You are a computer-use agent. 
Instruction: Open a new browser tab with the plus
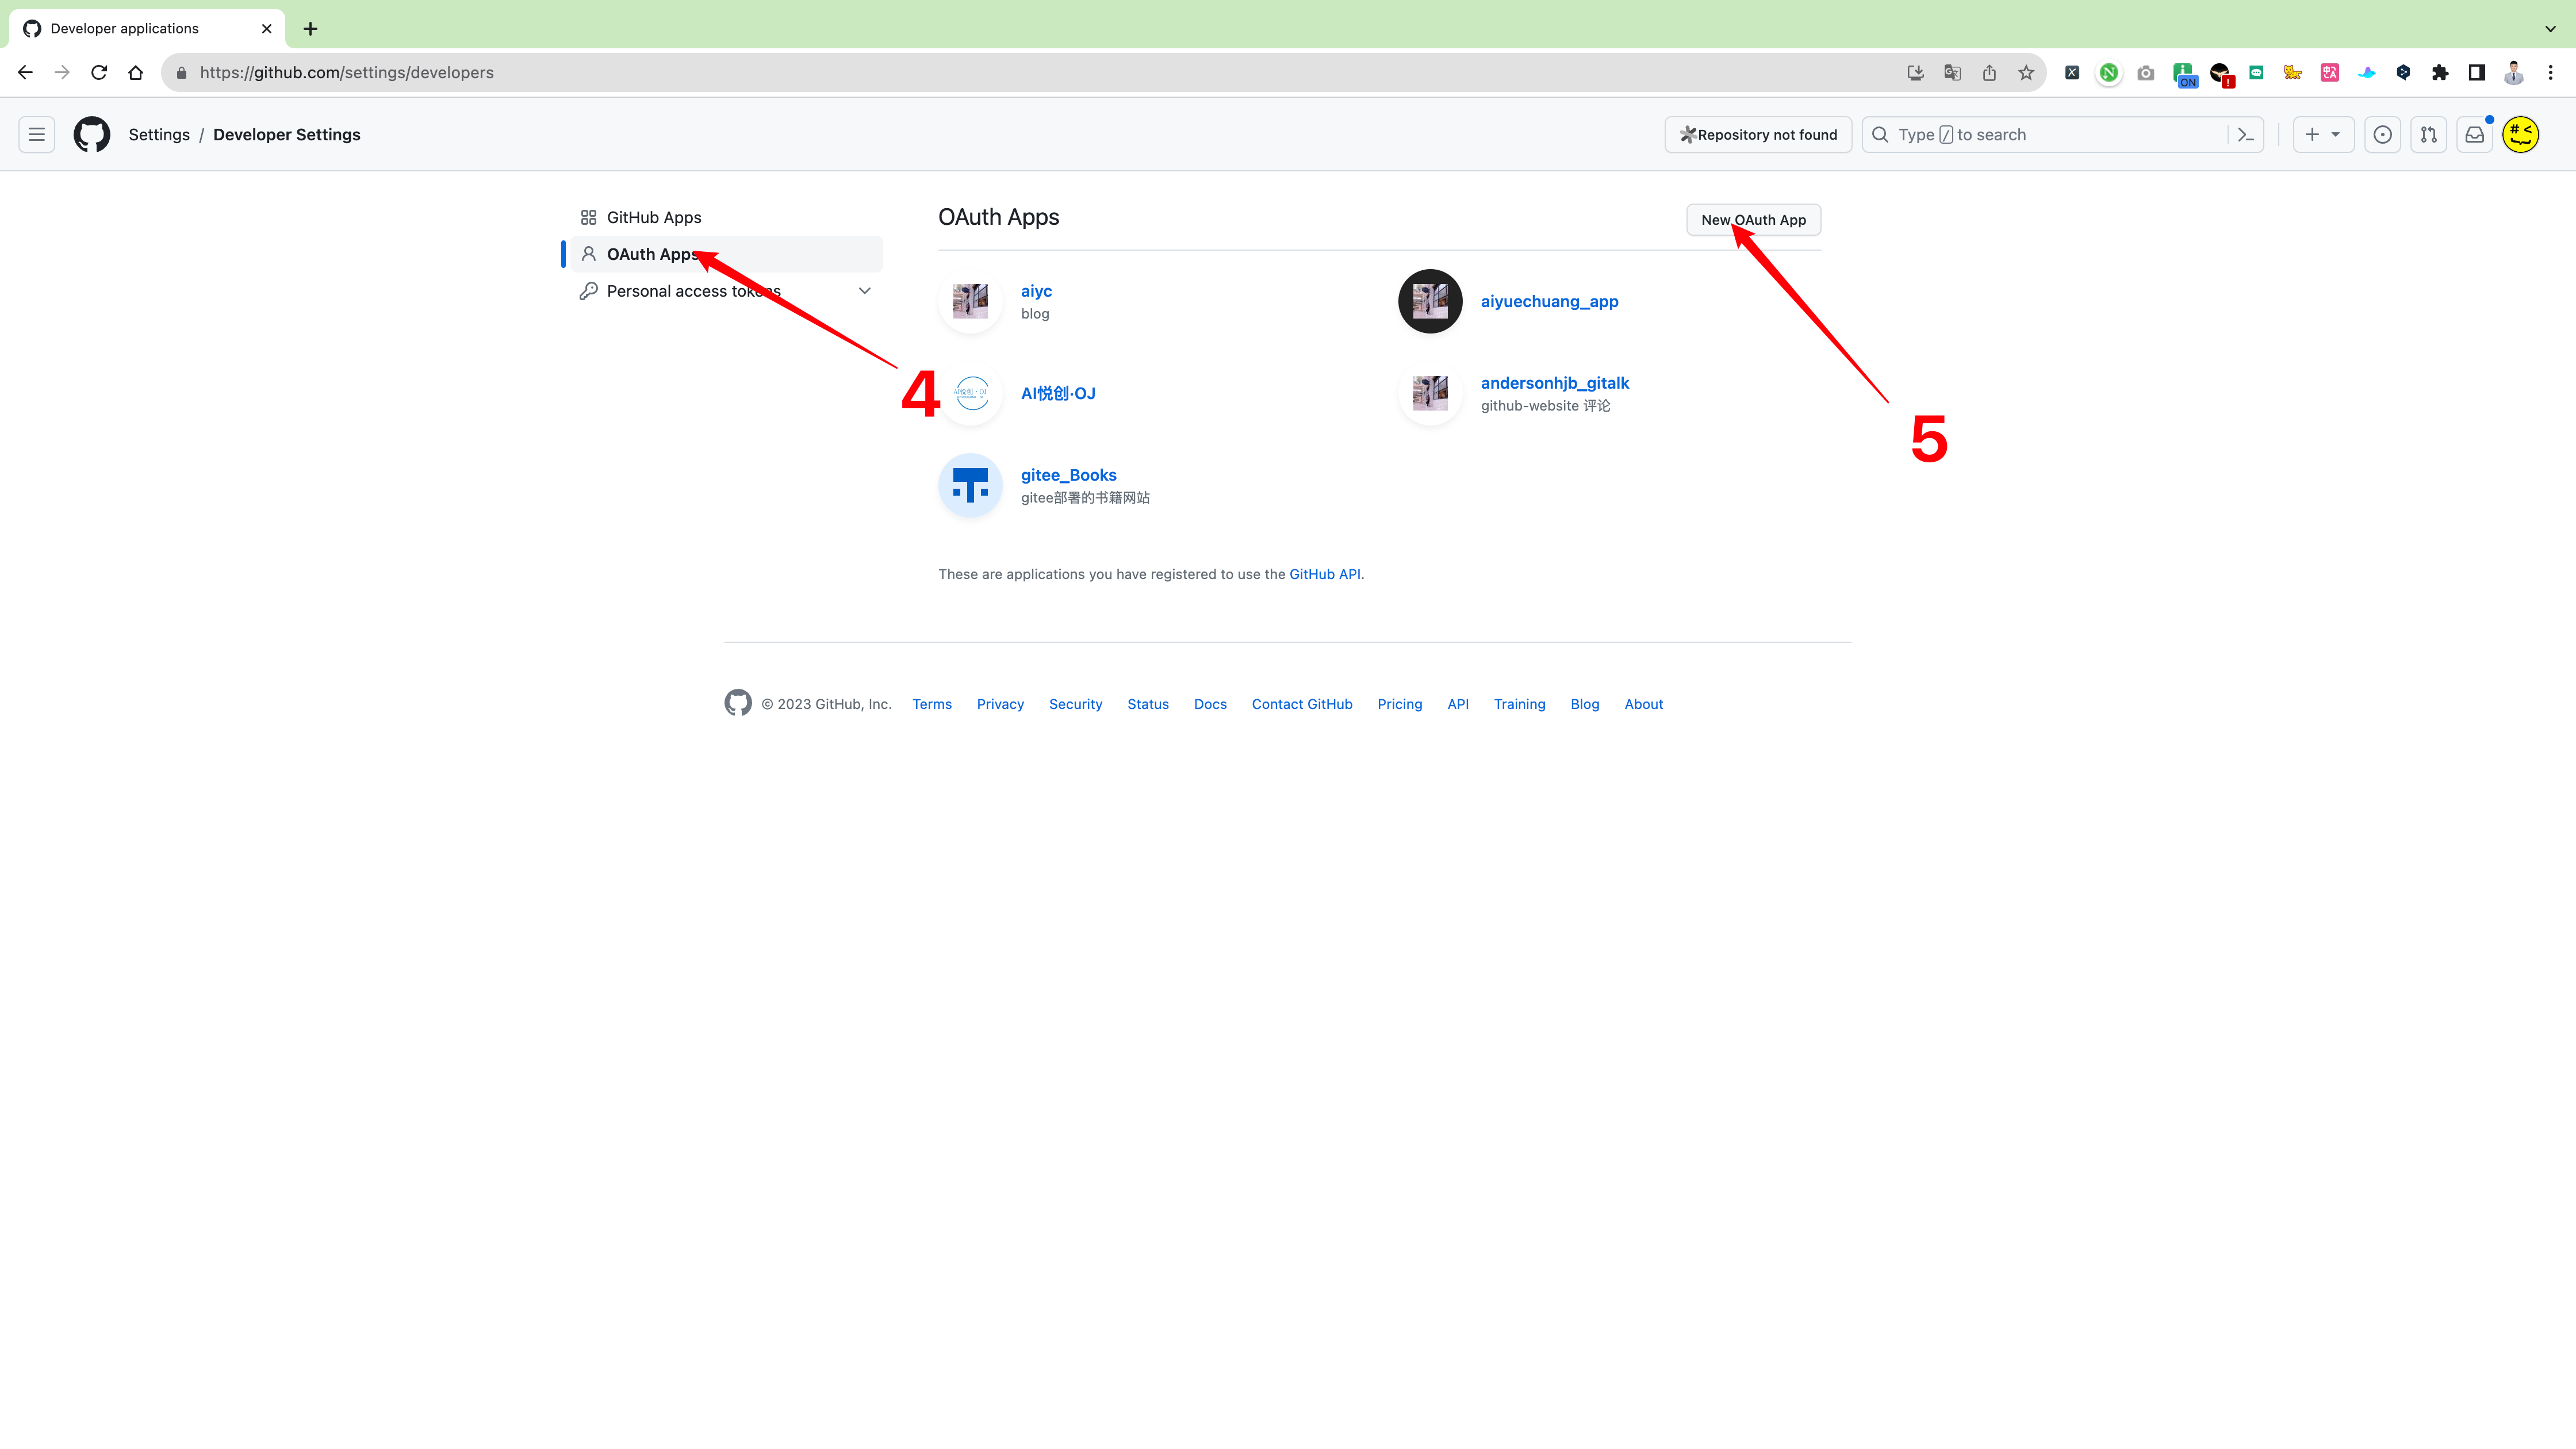pos(310,28)
